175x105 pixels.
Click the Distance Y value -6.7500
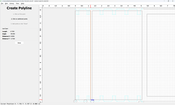click(x=12, y=39)
